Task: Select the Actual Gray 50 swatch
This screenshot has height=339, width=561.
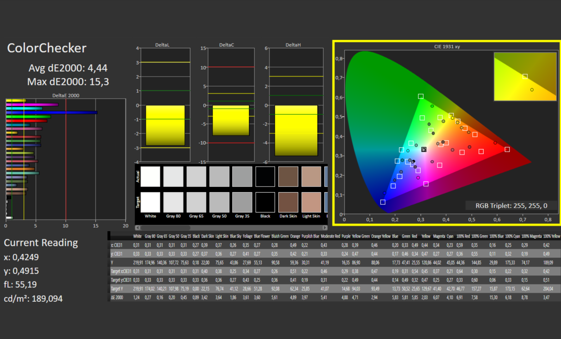Action: 219,177
